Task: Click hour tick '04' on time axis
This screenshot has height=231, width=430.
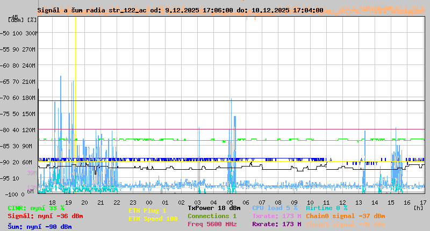Action: [213, 203]
